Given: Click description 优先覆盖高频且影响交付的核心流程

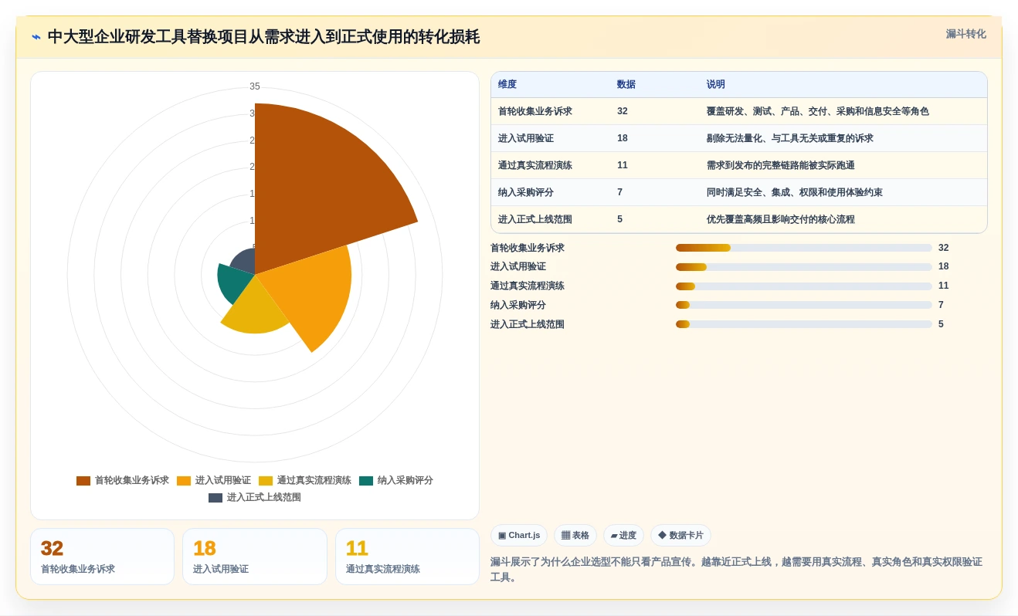Looking at the screenshot, I should [x=781, y=219].
